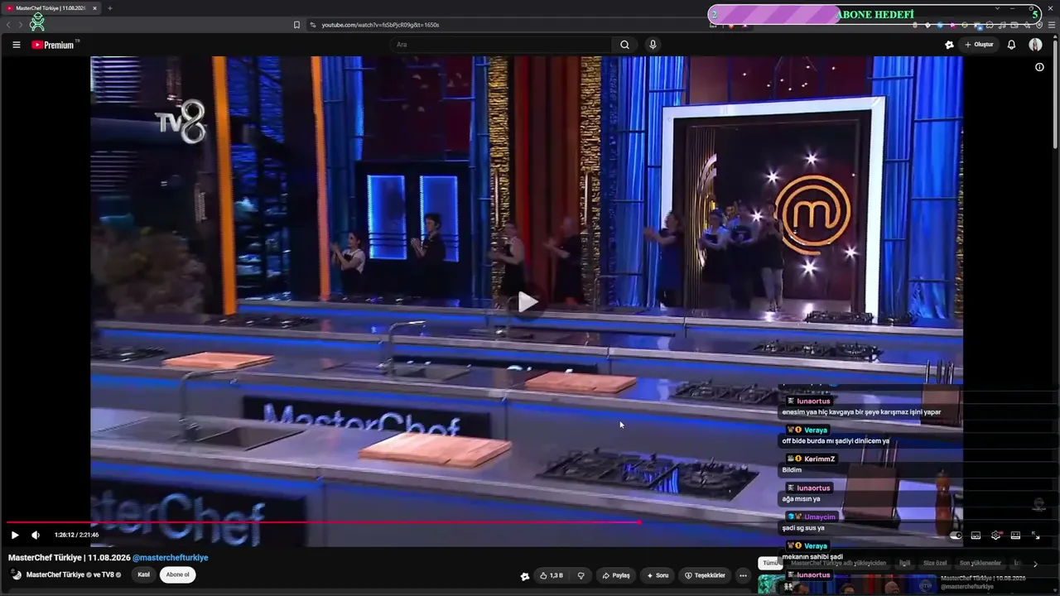
Task: Open the recommended video thumbnail in the sidebar
Action: coord(847,584)
